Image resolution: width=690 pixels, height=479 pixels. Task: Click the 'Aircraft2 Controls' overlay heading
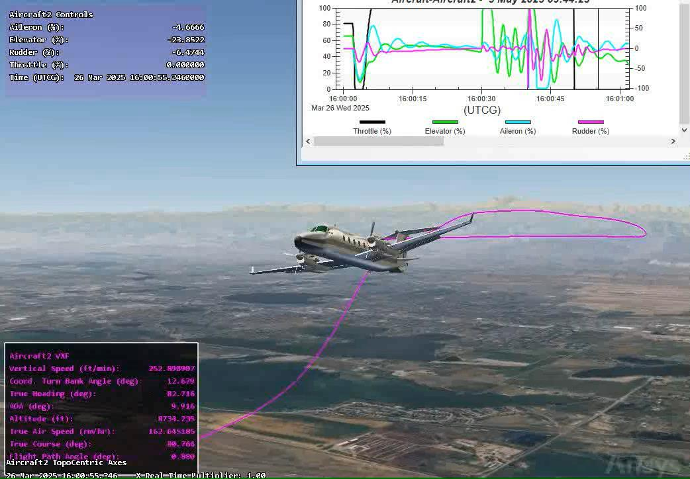[51, 15]
